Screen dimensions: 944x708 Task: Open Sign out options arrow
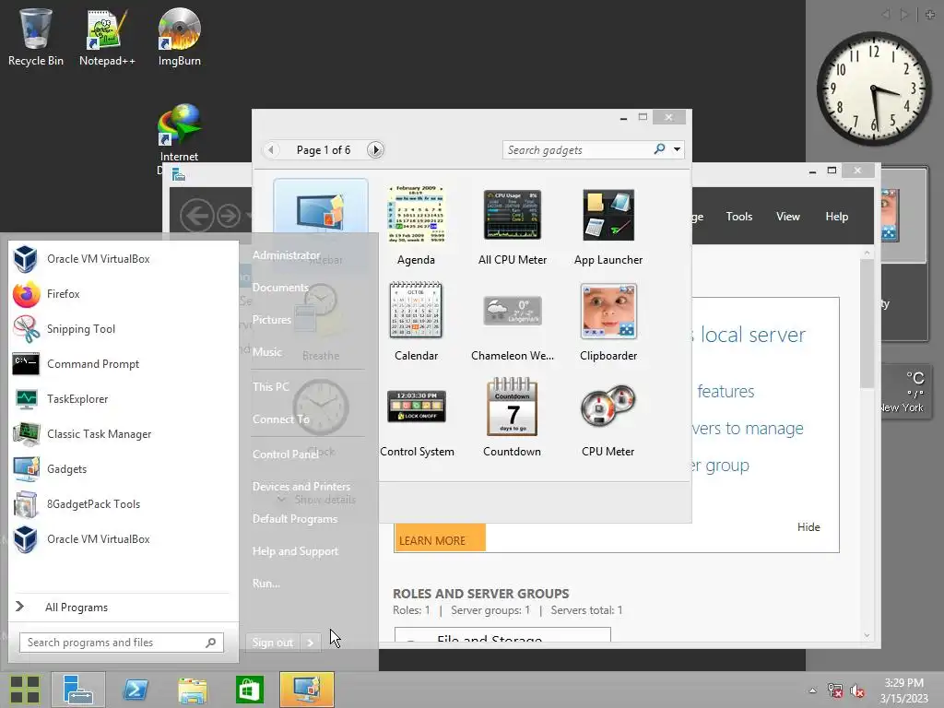point(311,643)
